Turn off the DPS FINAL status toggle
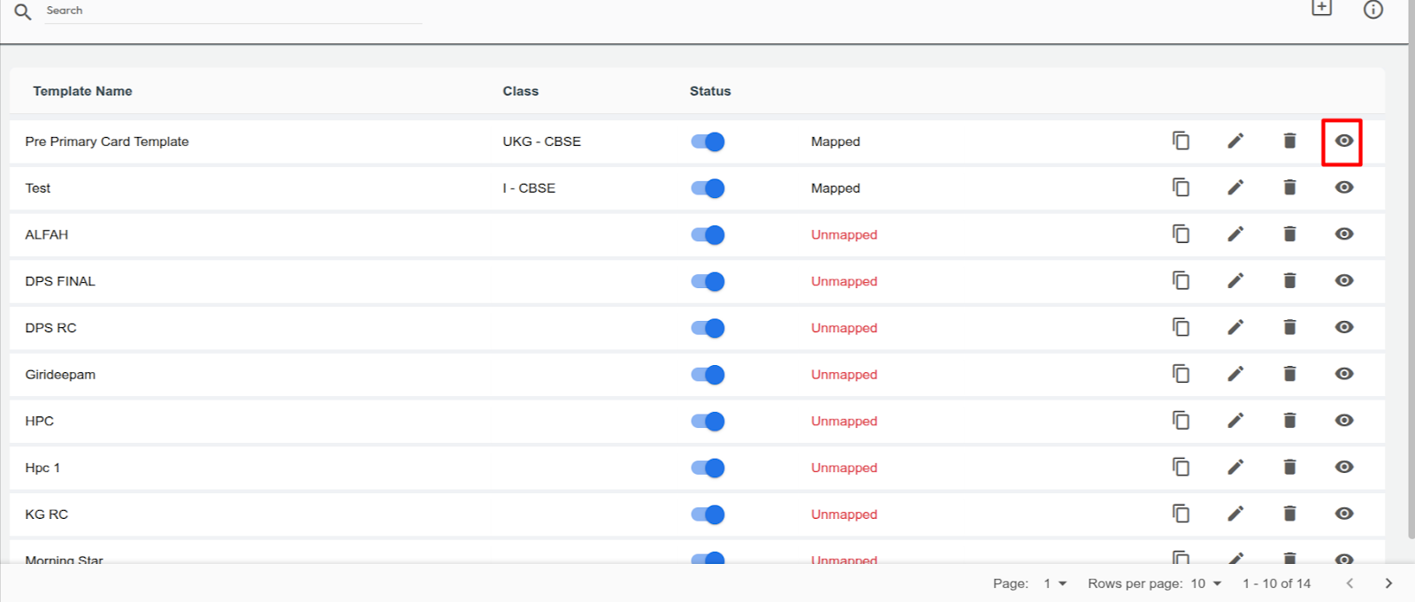 point(707,281)
